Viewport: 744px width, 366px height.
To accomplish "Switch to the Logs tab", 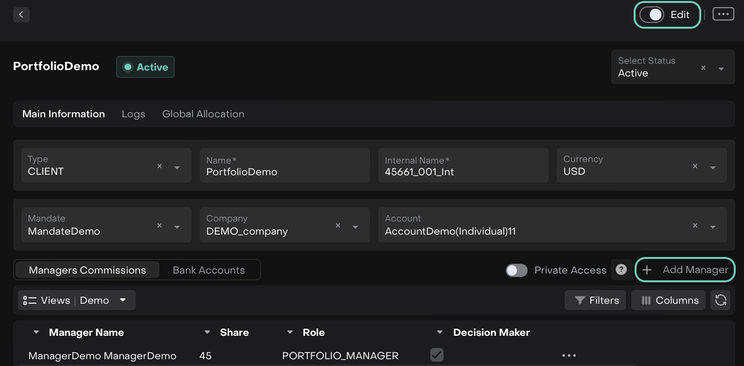I will (x=133, y=114).
